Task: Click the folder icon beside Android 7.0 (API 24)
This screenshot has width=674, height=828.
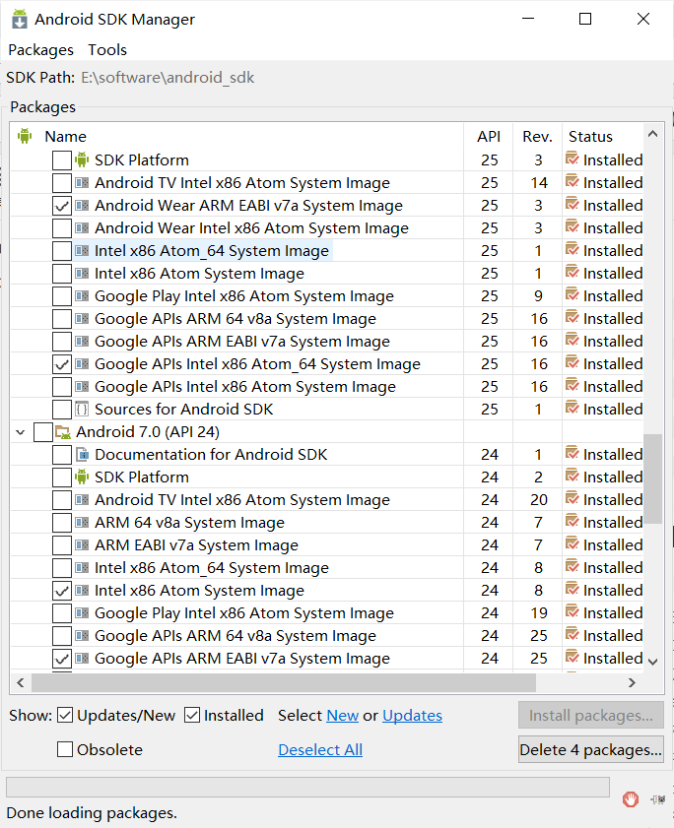Action: pos(64,431)
